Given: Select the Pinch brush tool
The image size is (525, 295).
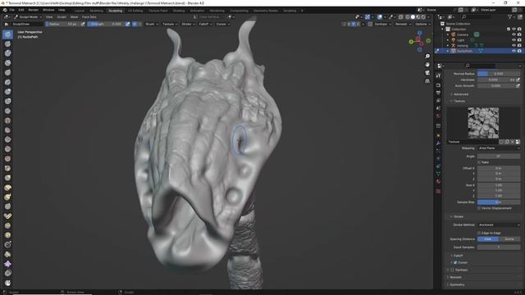Looking at the screenshot, I should pyautogui.click(x=7, y=168).
